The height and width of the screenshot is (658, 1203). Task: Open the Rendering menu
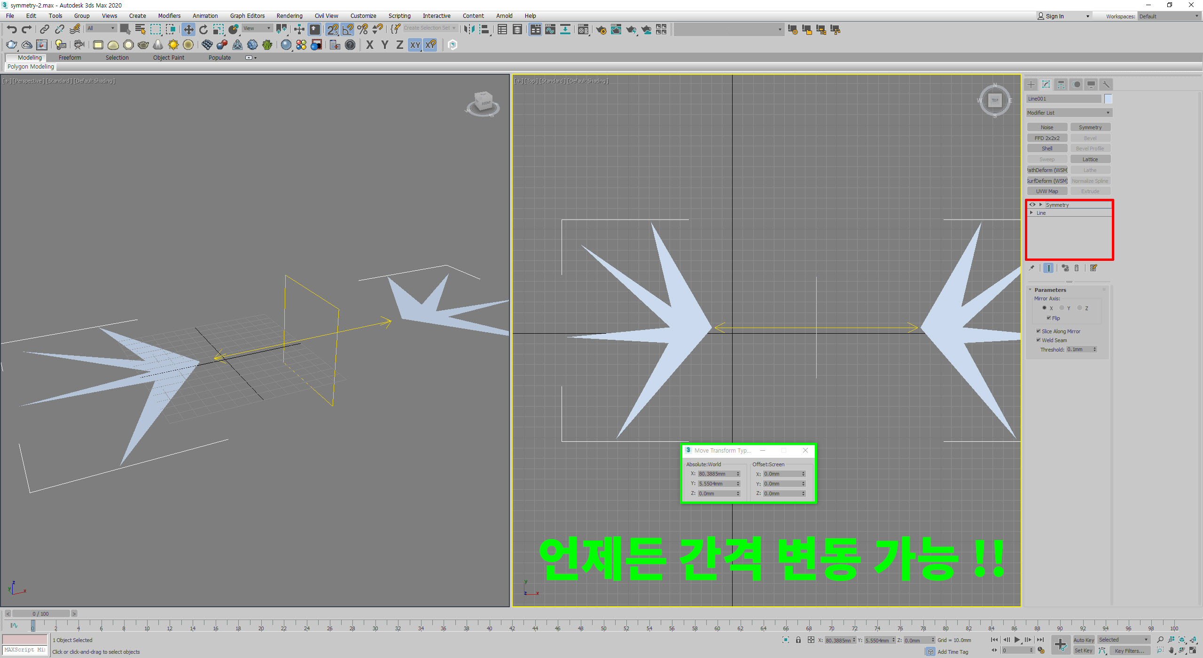tap(289, 16)
